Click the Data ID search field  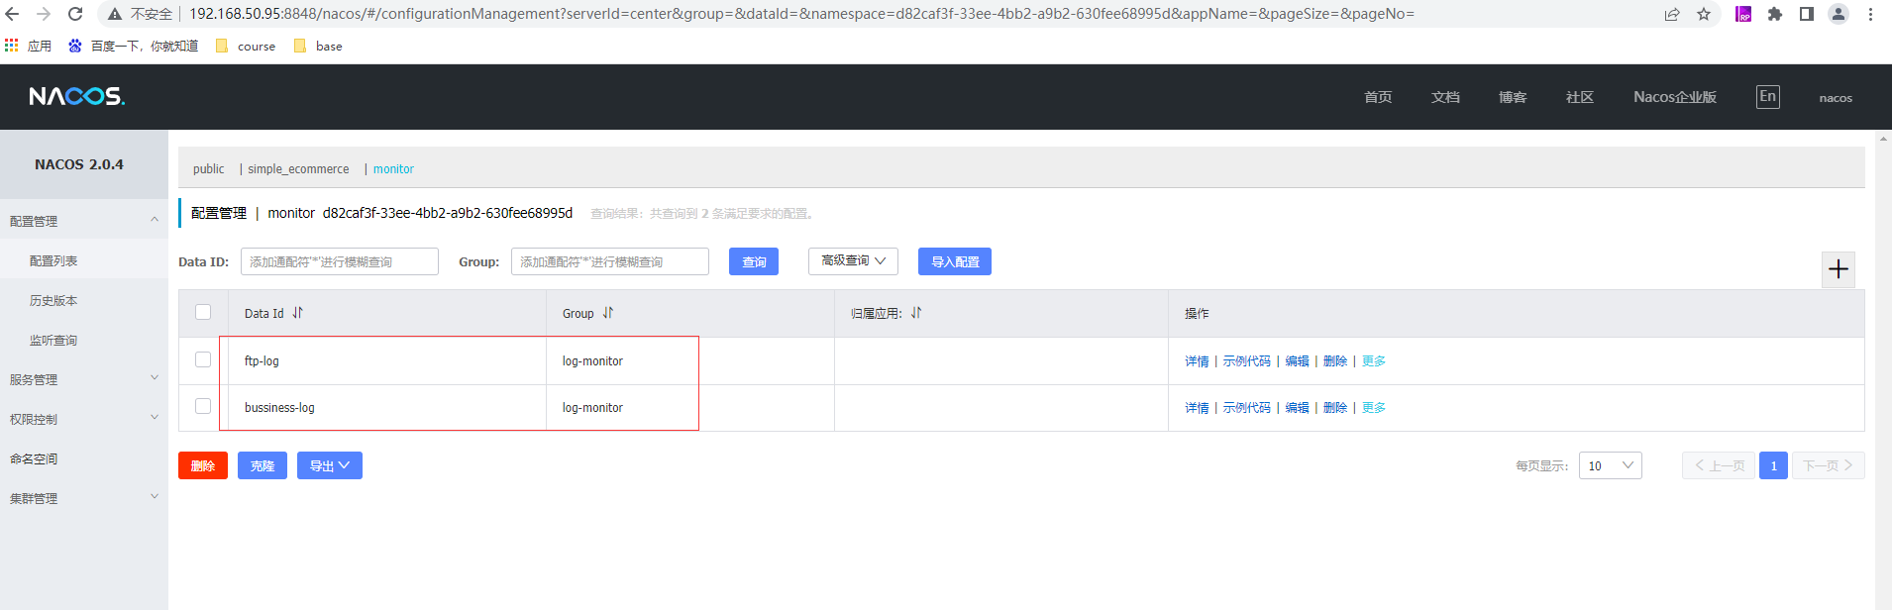click(x=340, y=261)
